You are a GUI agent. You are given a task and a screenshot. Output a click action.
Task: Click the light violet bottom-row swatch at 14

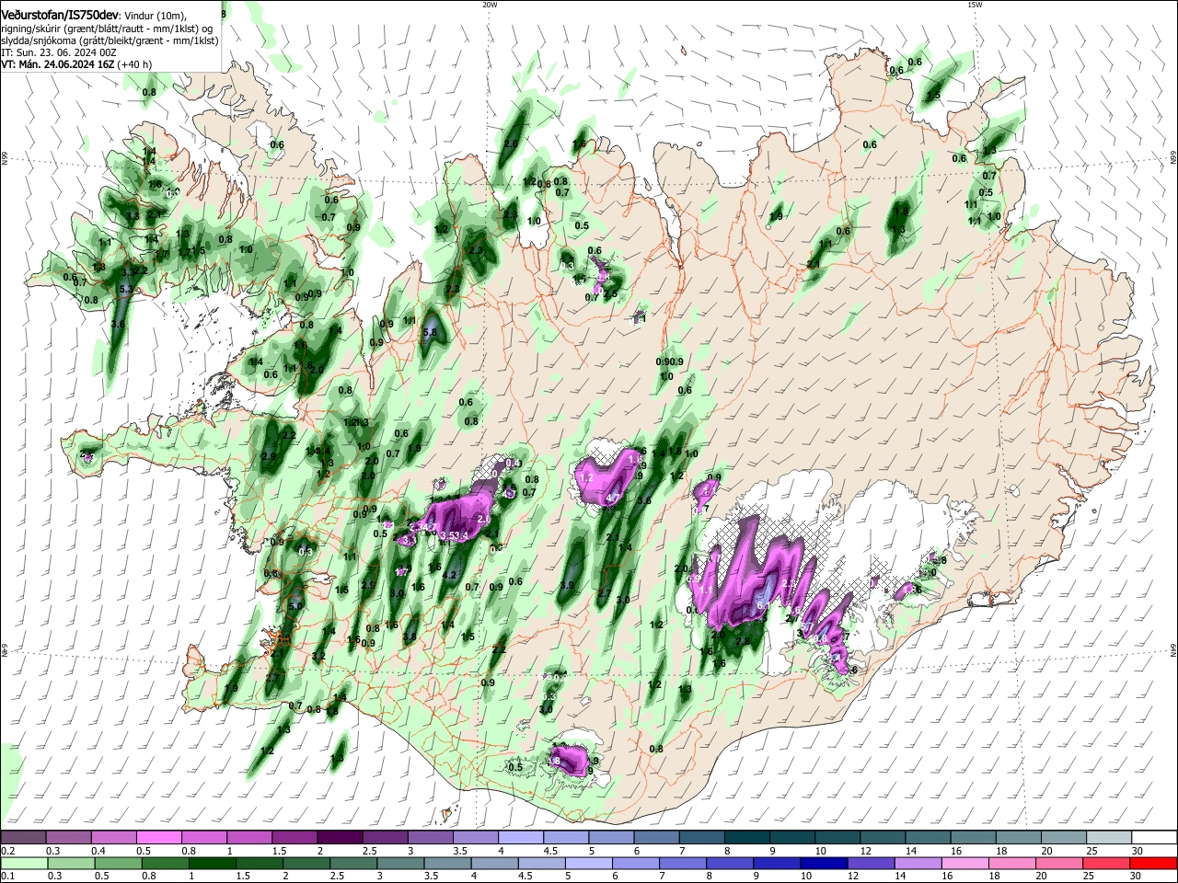click(x=918, y=863)
